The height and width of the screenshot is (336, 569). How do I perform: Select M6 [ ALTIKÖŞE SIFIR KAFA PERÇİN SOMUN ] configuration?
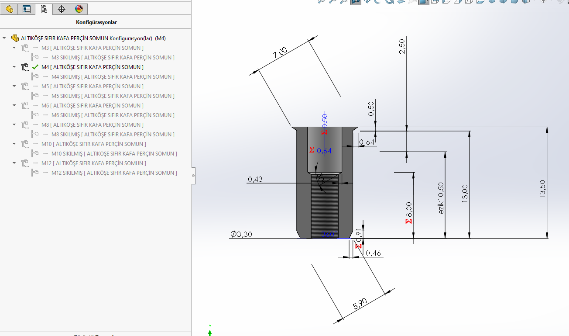pyautogui.click(x=92, y=105)
